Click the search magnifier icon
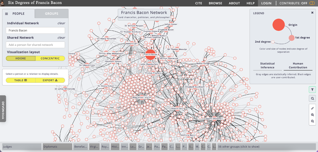The image size is (318, 152). tap(312, 98)
